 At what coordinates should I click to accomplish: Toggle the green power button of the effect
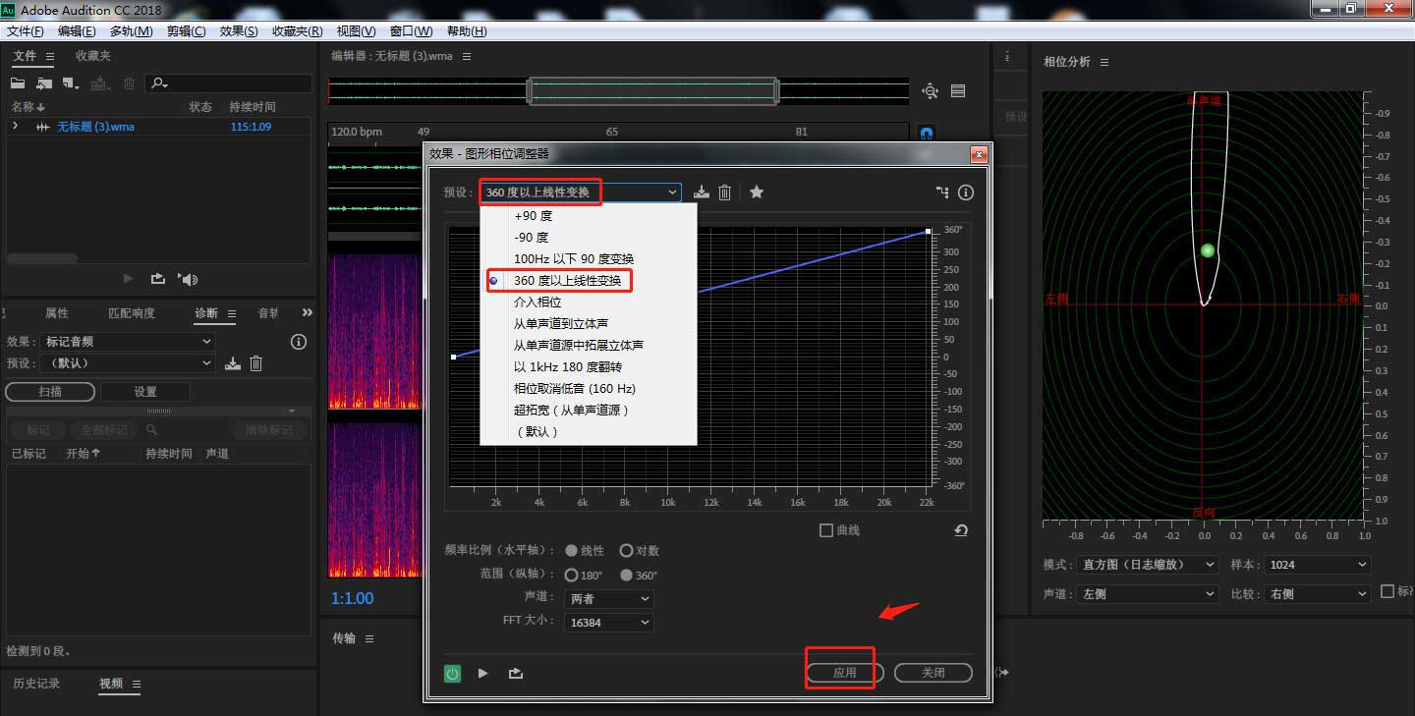452,673
